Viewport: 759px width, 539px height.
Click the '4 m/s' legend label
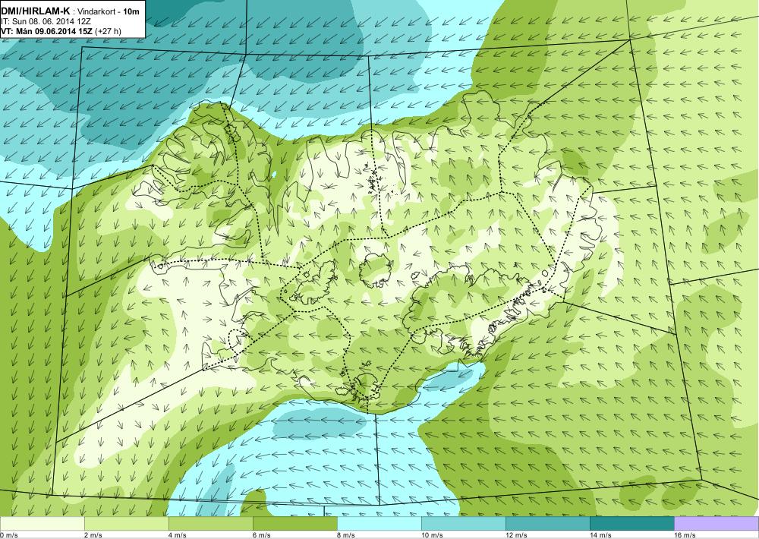tap(178, 535)
